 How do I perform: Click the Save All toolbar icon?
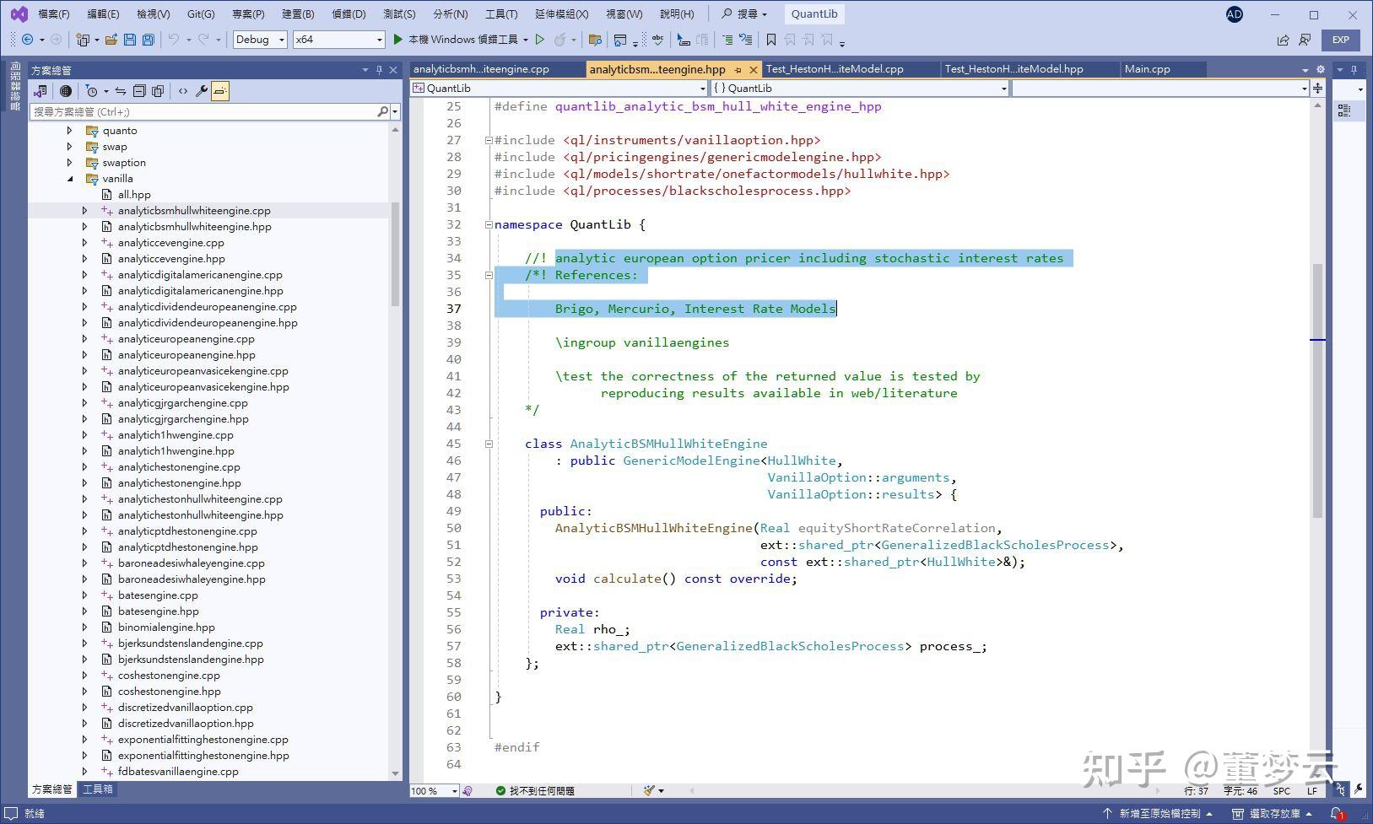149,40
